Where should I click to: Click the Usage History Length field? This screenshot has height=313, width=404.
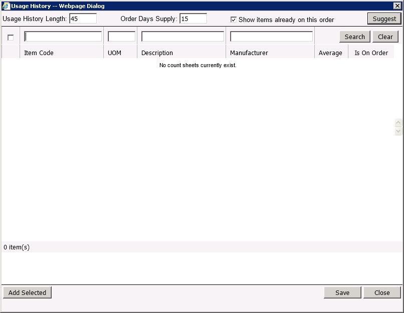click(x=83, y=19)
